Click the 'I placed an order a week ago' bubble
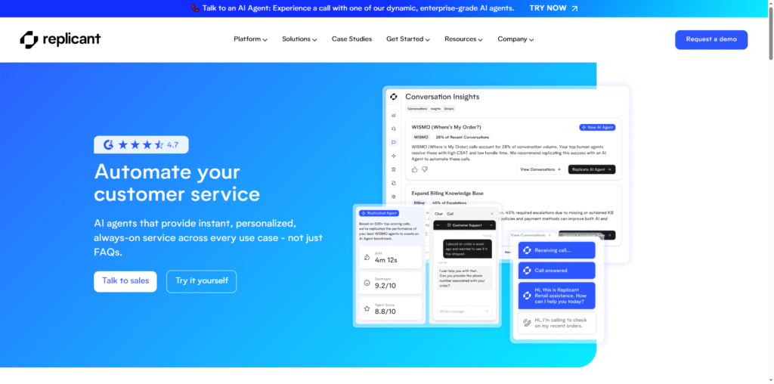 point(468,248)
